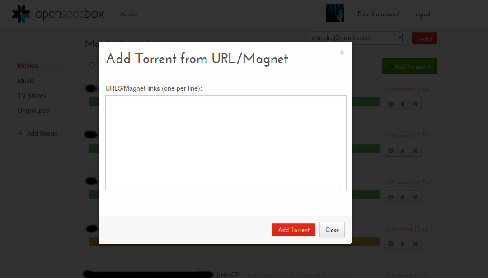The height and width of the screenshot is (278, 488).
Task: Resume the paused torrent with the play icon
Action: coord(403,244)
